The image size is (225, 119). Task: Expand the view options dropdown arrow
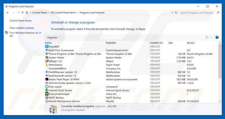point(211,37)
